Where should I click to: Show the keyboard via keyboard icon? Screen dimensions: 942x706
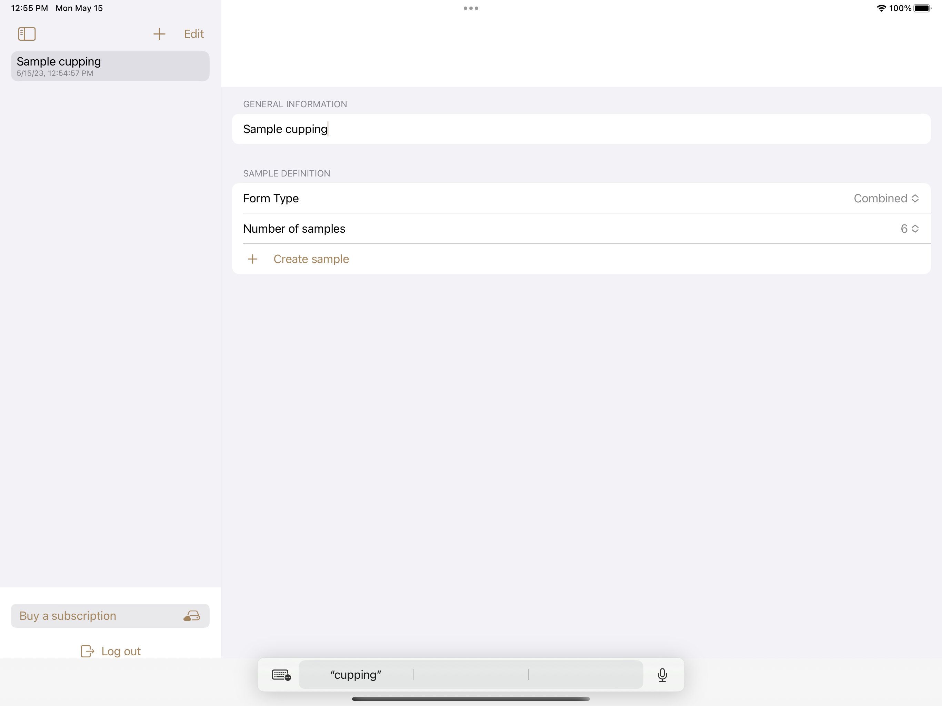[x=281, y=675]
